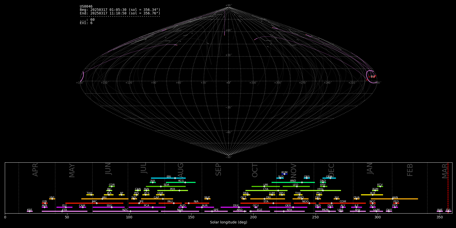
Task: Click the DEC month label
Action: coord(331,170)
